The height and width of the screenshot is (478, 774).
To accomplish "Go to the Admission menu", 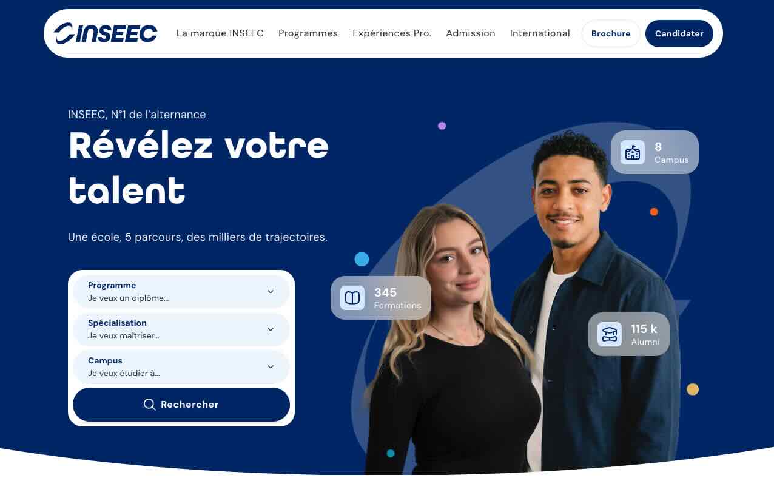I will pyautogui.click(x=471, y=33).
